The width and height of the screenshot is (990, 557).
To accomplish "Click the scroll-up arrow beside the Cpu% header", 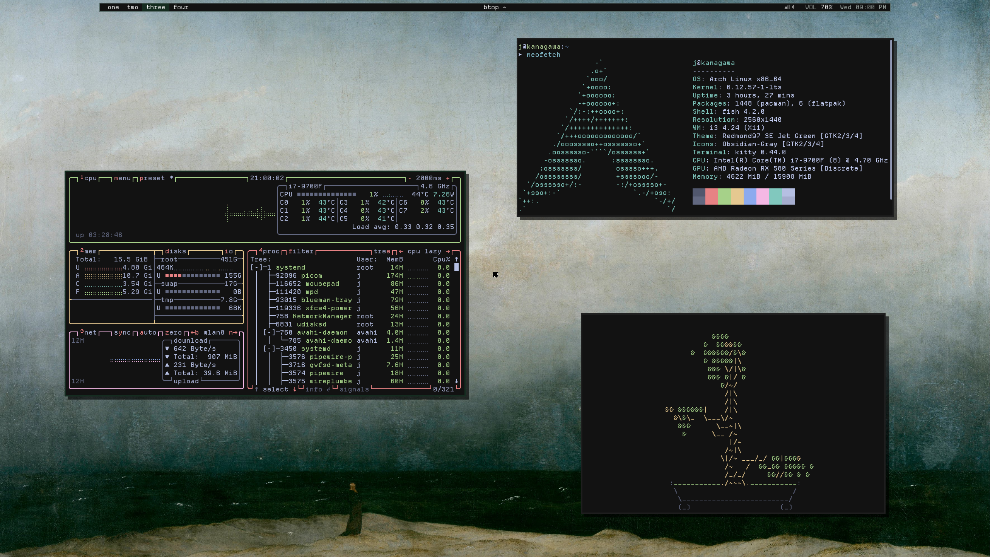I will pyautogui.click(x=456, y=260).
